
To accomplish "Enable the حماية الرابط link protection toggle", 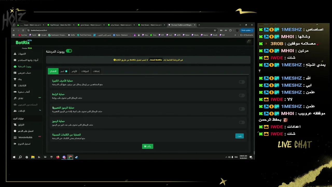I will [x=242, y=96].
